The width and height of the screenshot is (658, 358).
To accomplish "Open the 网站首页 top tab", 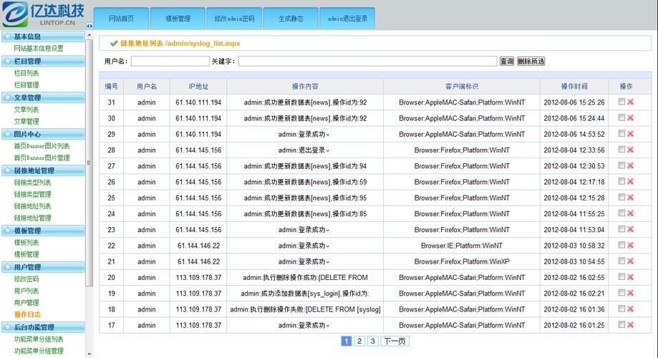I will tap(121, 19).
